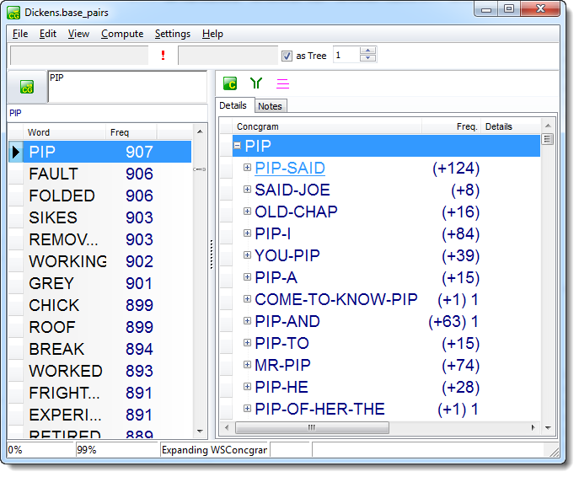Open the PIP-SAID link

click(x=290, y=168)
